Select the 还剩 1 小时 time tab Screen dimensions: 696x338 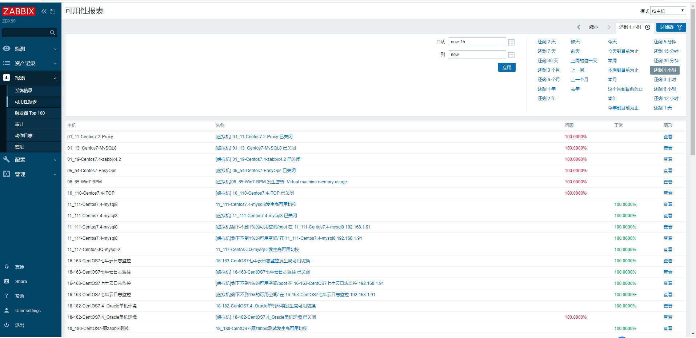[x=635, y=27]
